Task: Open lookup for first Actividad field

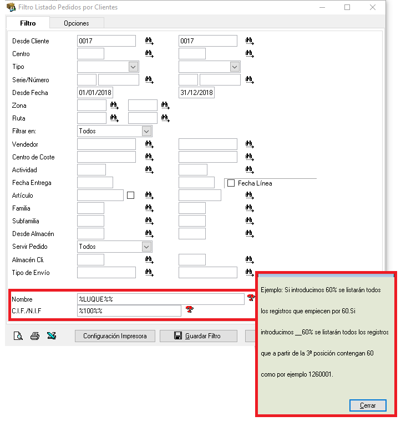Action: coord(149,170)
